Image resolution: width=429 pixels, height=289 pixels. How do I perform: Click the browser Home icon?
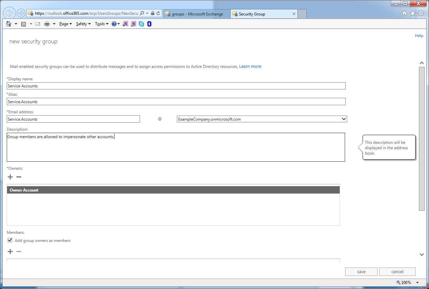(9, 24)
